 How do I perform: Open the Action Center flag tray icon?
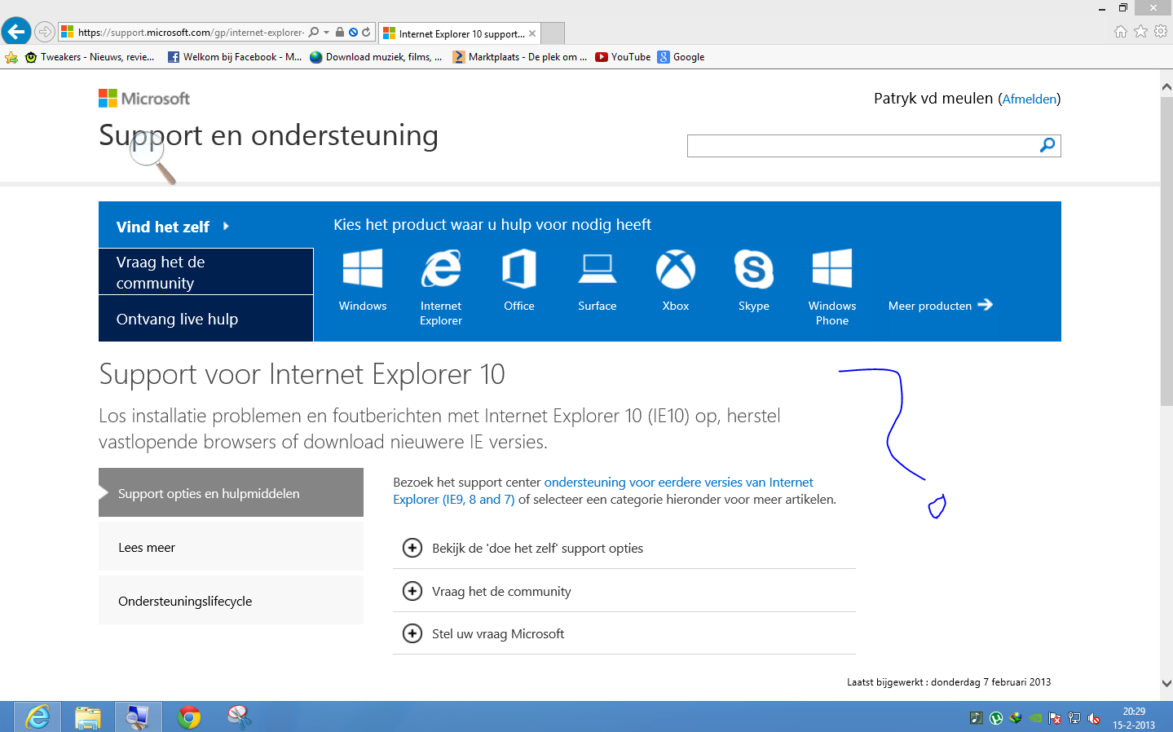click(1055, 718)
